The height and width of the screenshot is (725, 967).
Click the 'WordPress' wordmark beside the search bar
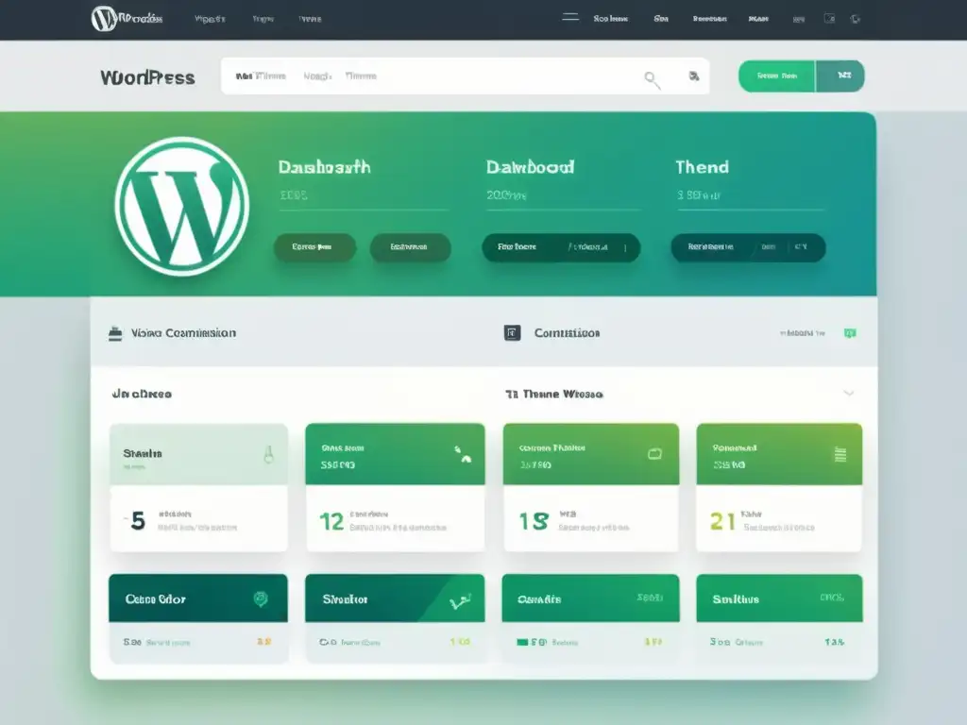coord(147,77)
